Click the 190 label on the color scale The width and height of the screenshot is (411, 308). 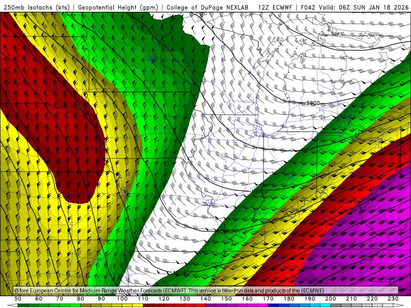coord(310,299)
